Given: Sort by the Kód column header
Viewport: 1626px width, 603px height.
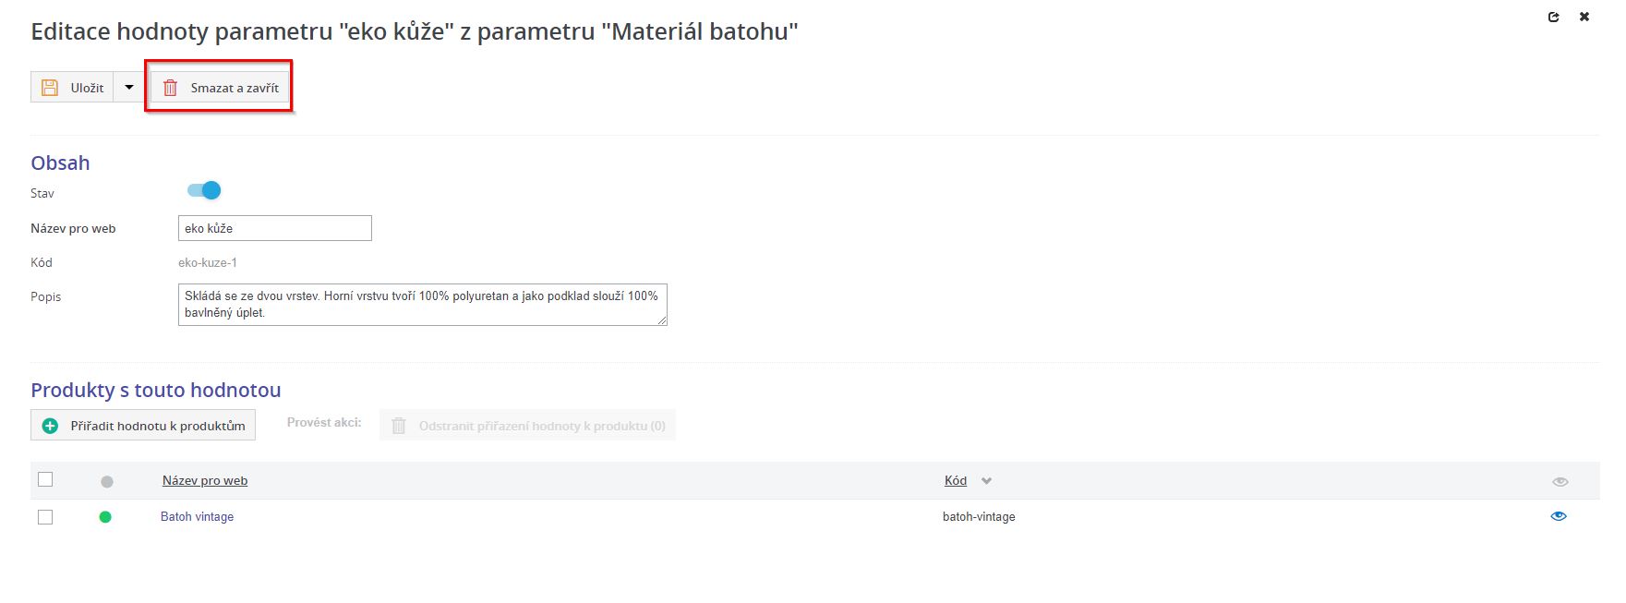Looking at the screenshot, I should [956, 480].
